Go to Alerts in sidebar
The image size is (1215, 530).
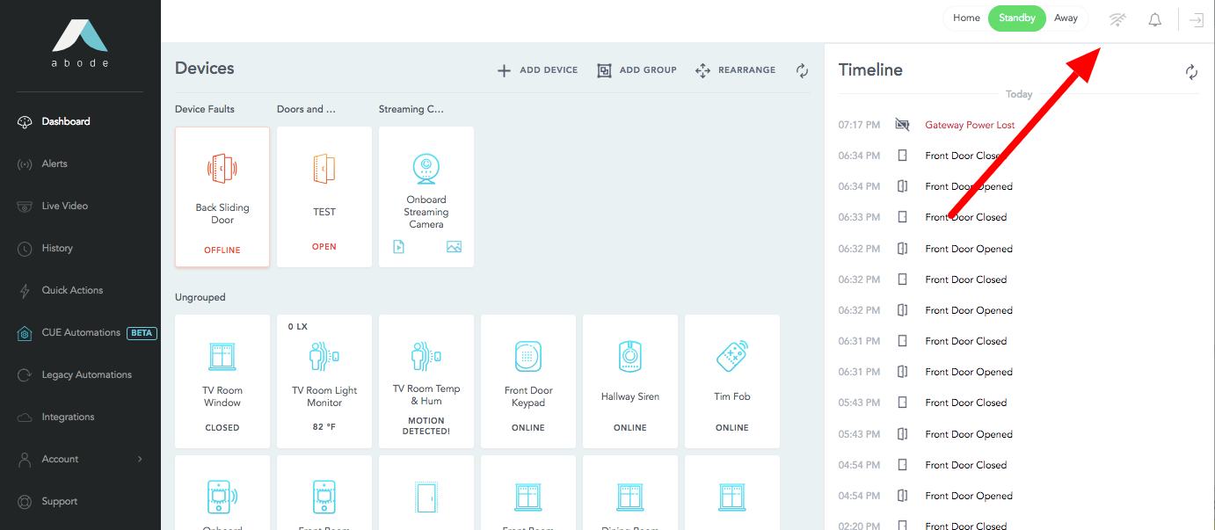[x=55, y=163]
